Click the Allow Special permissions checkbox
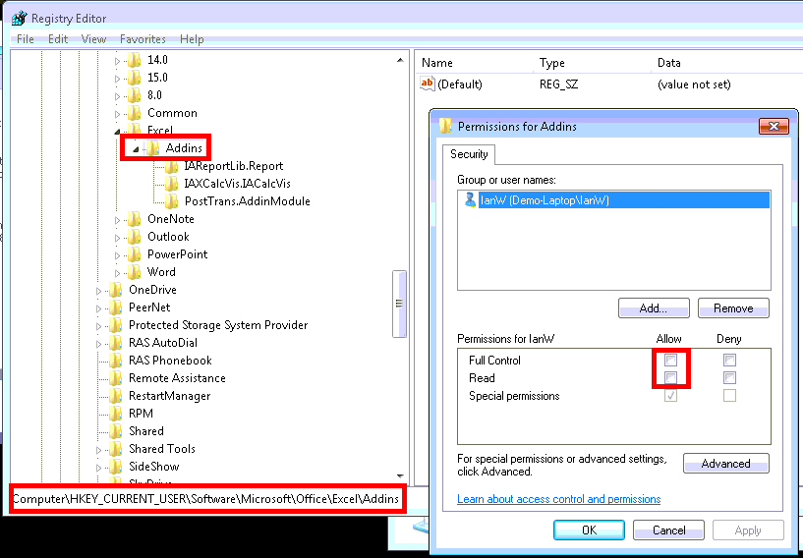Screen dimensions: 803x558 point(670,396)
